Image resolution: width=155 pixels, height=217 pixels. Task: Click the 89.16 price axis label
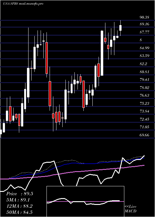pyautogui.click(x=144, y=24)
